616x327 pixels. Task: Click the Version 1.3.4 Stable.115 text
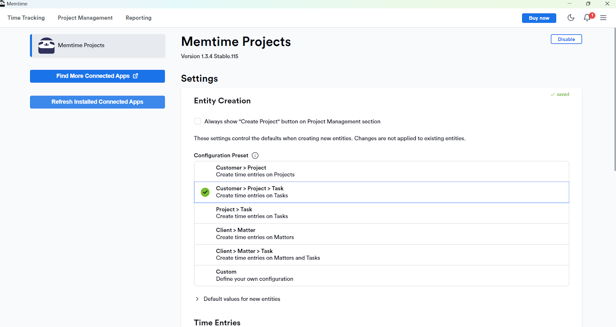tap(209, 56)
